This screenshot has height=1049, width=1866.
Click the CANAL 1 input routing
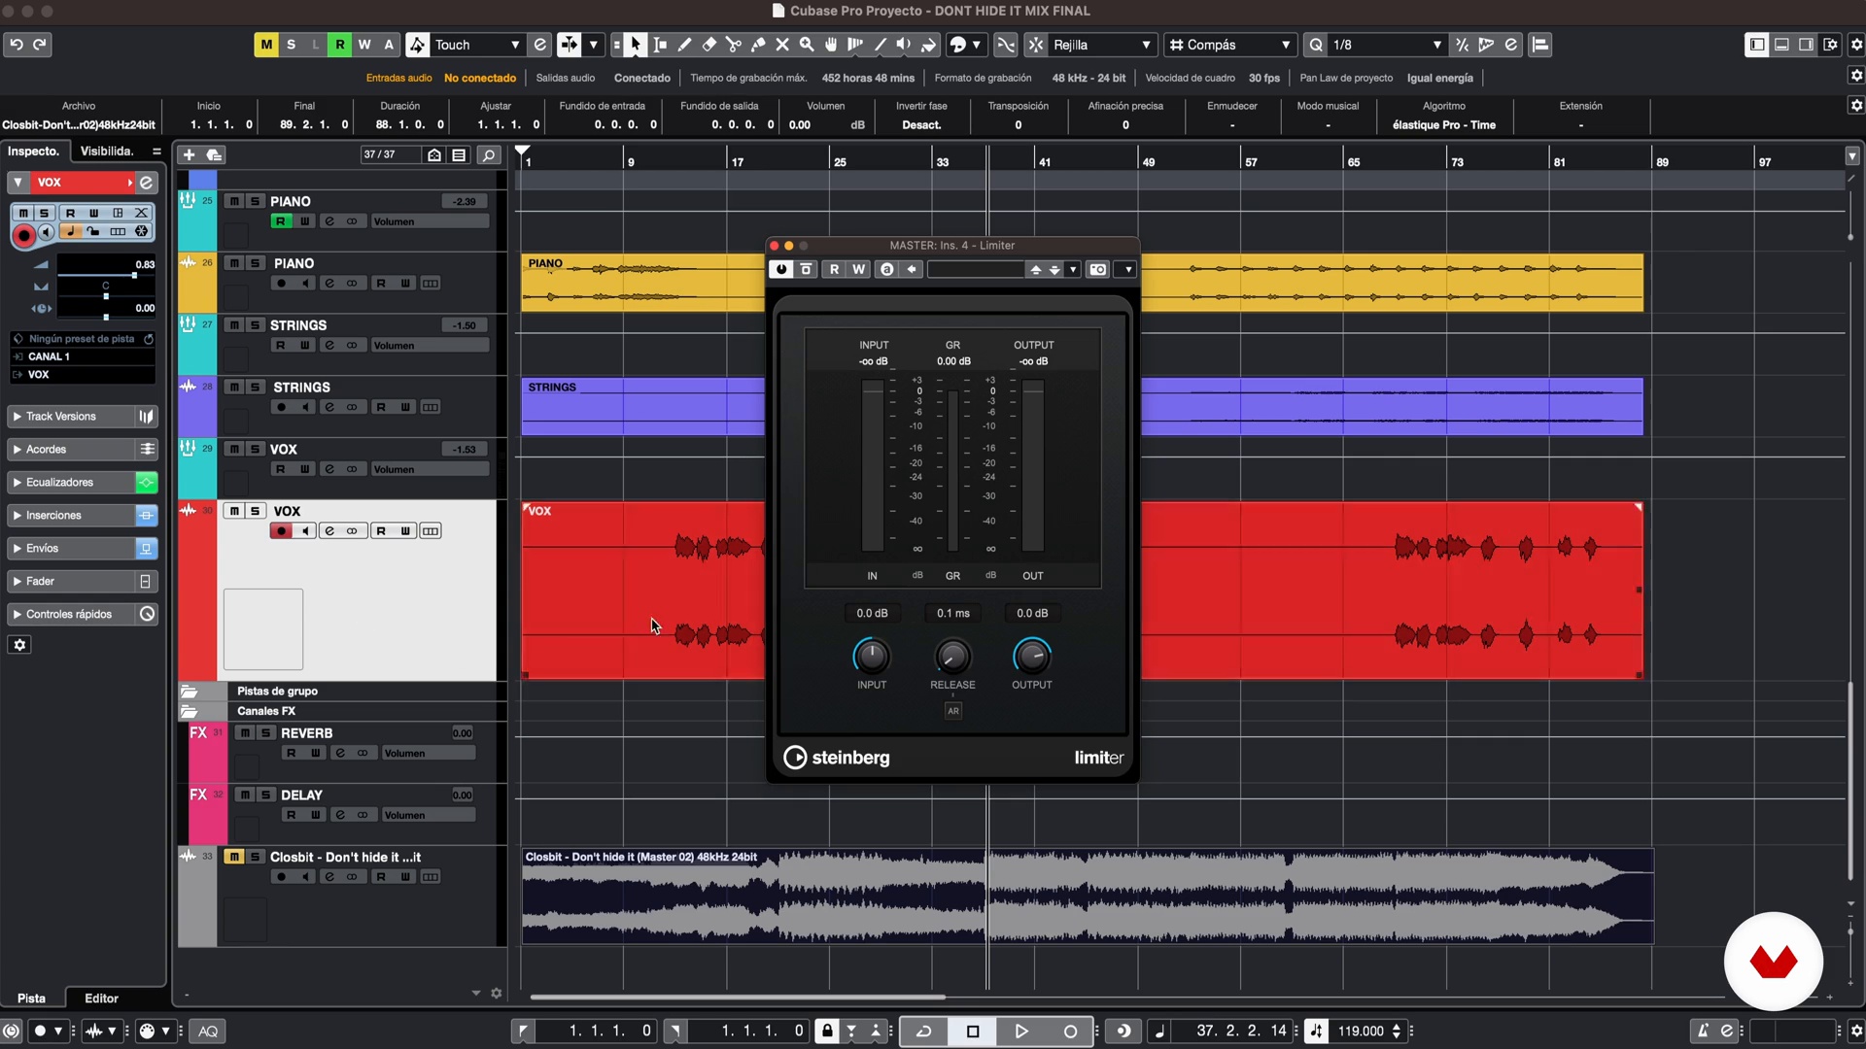(83, 356)
